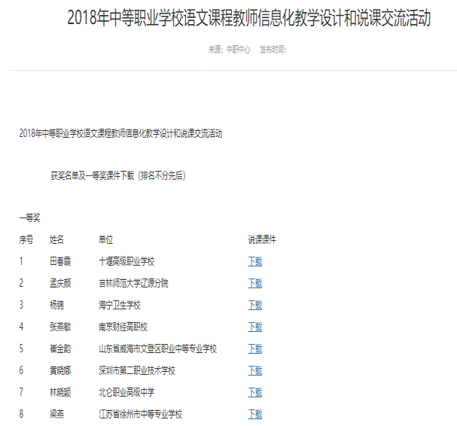Download courseware for 张燕敏
This screenshot has height=426, width=457.
pyautogui.click(x=255, y=327)
